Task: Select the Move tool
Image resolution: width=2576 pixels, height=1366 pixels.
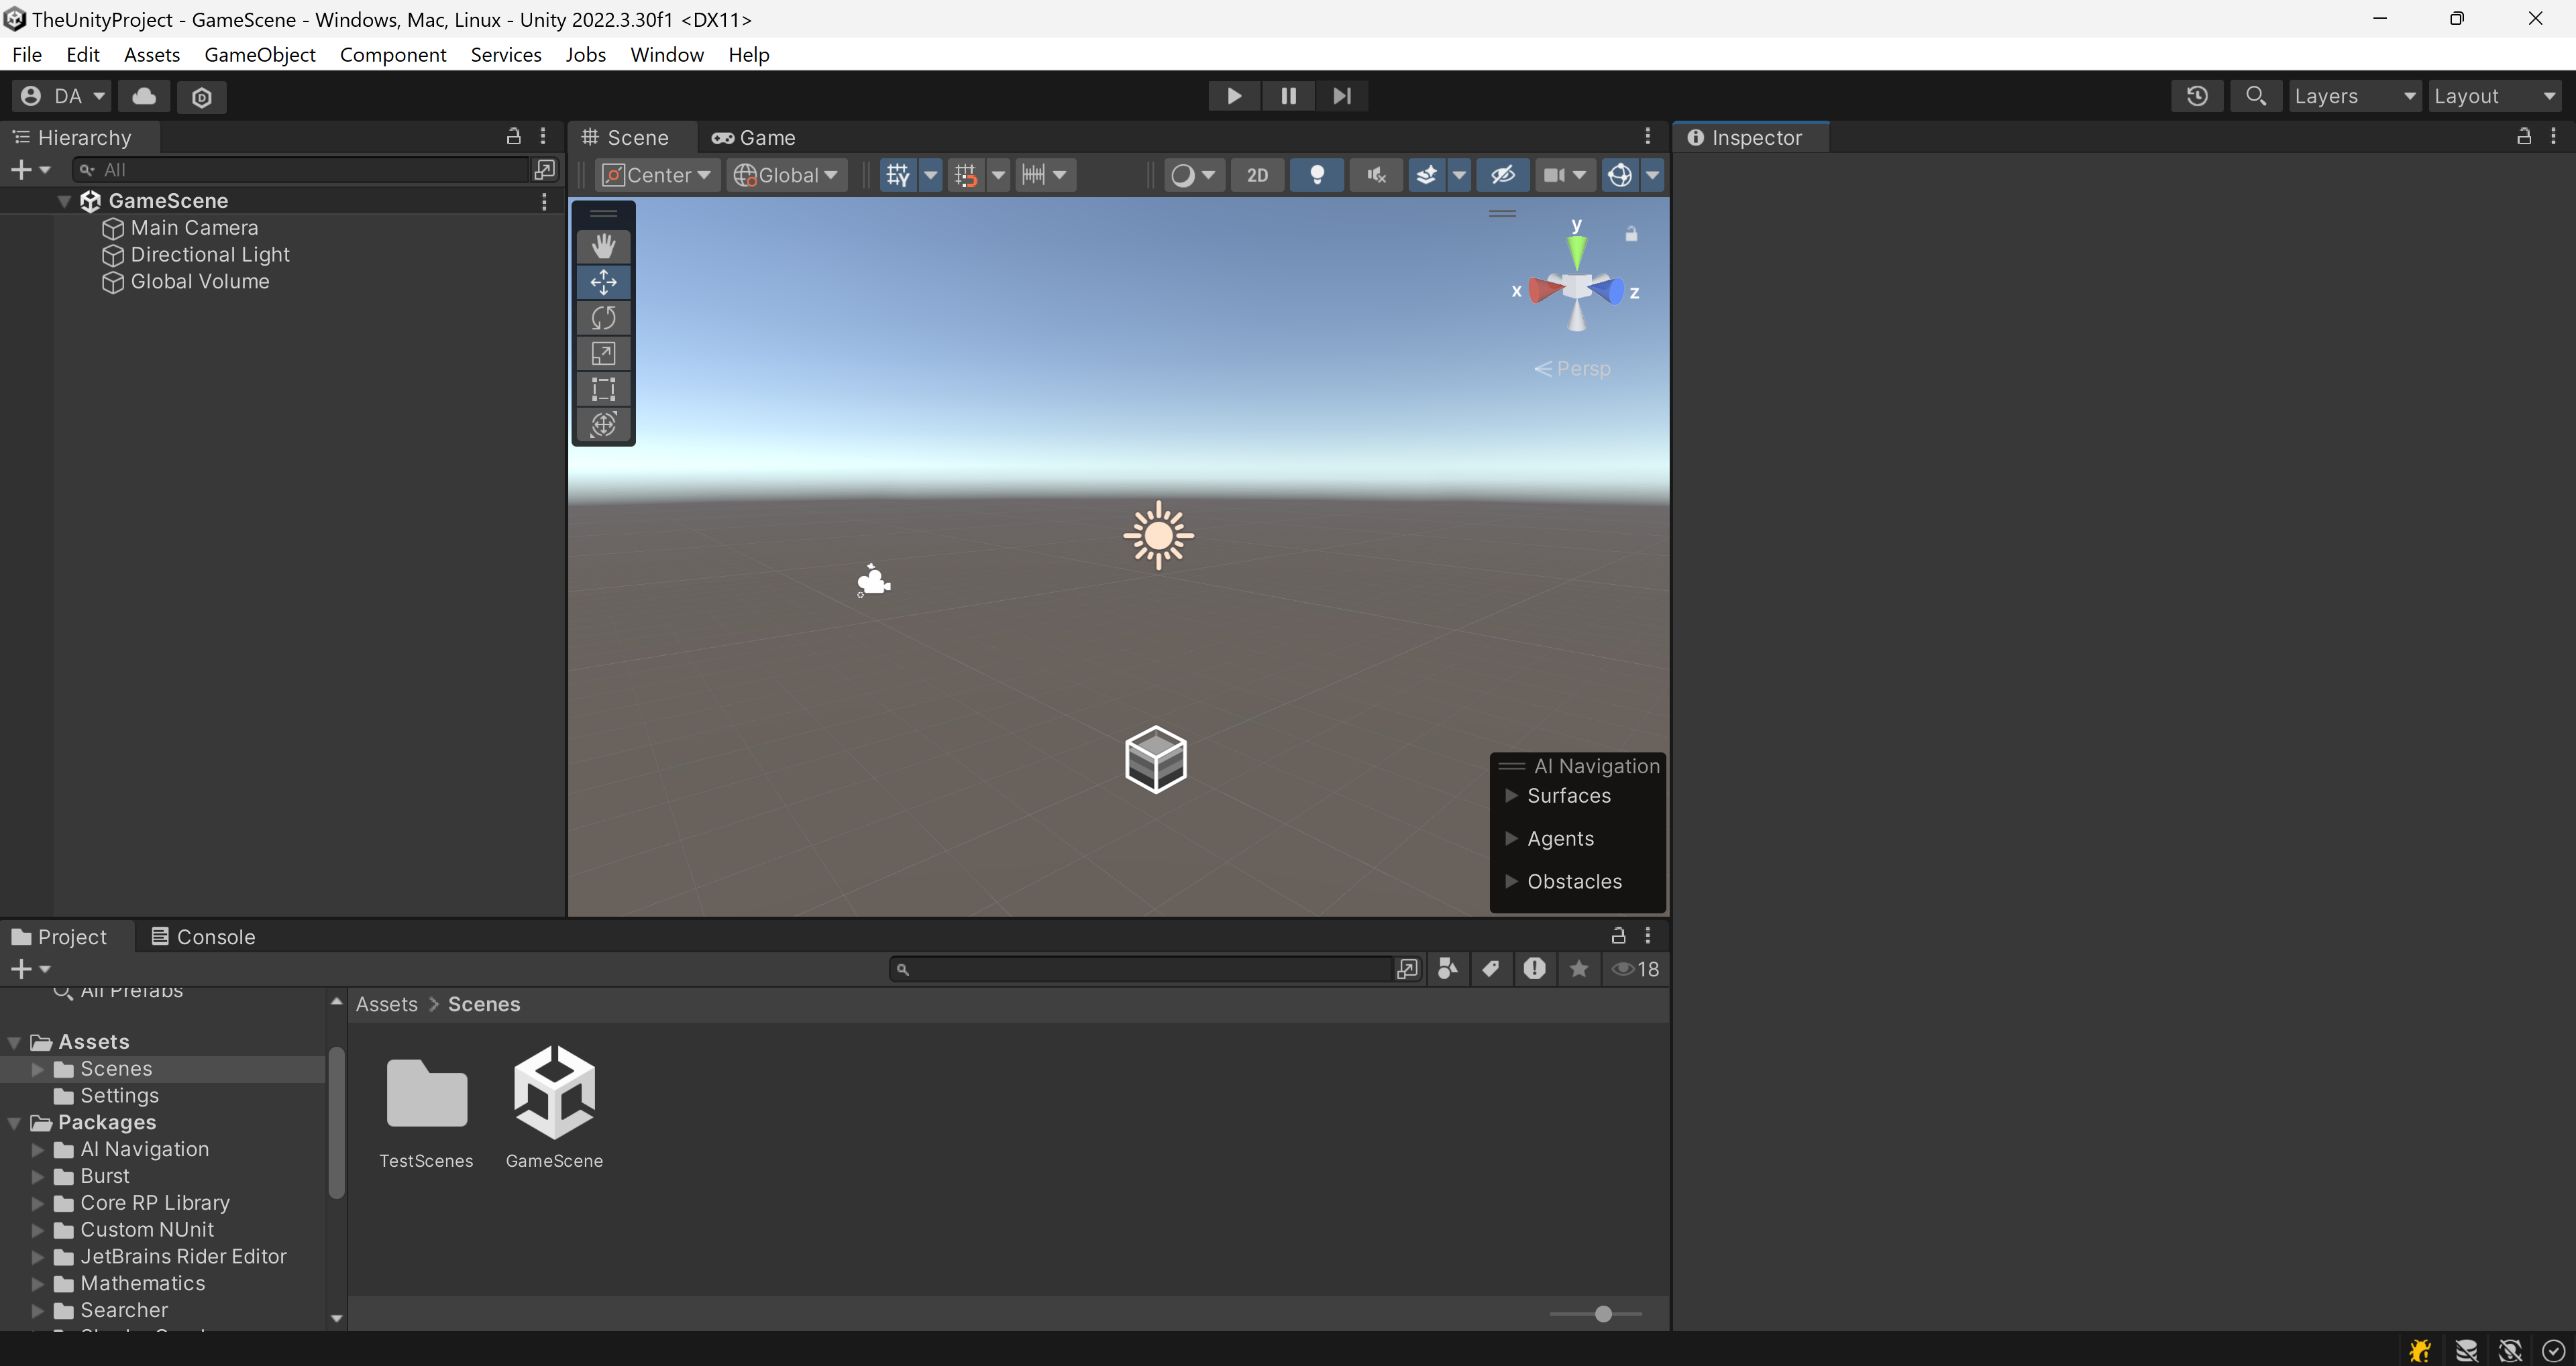Action: (603, 282)
